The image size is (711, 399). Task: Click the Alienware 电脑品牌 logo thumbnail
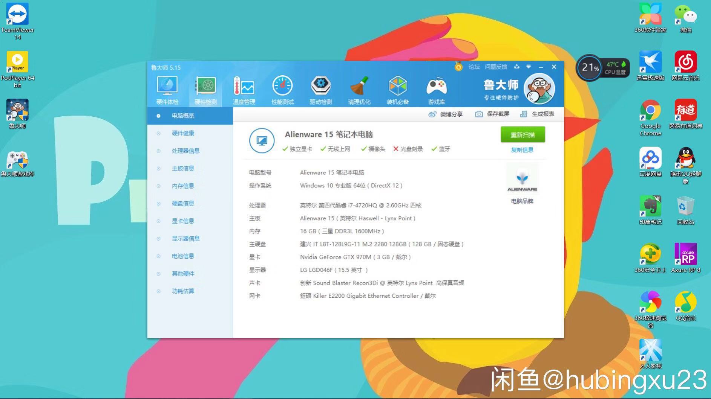tap(522, 179)
